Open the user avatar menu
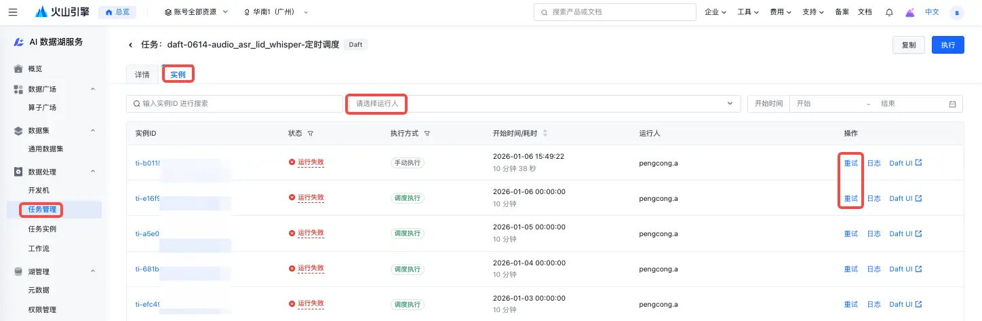The width and height of the screenshot is (982, 321). point(957,12)
